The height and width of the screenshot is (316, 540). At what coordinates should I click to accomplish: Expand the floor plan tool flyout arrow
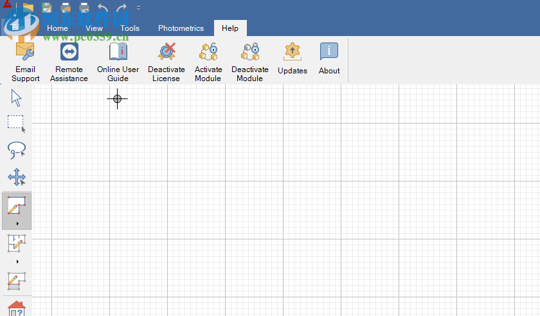[17, 261]
